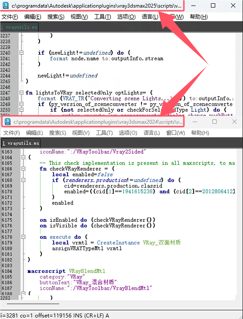Collapse the lightsToVRay function fold at line 3247
This screenshot has height=319, width=243.
[x=21, y=92]
